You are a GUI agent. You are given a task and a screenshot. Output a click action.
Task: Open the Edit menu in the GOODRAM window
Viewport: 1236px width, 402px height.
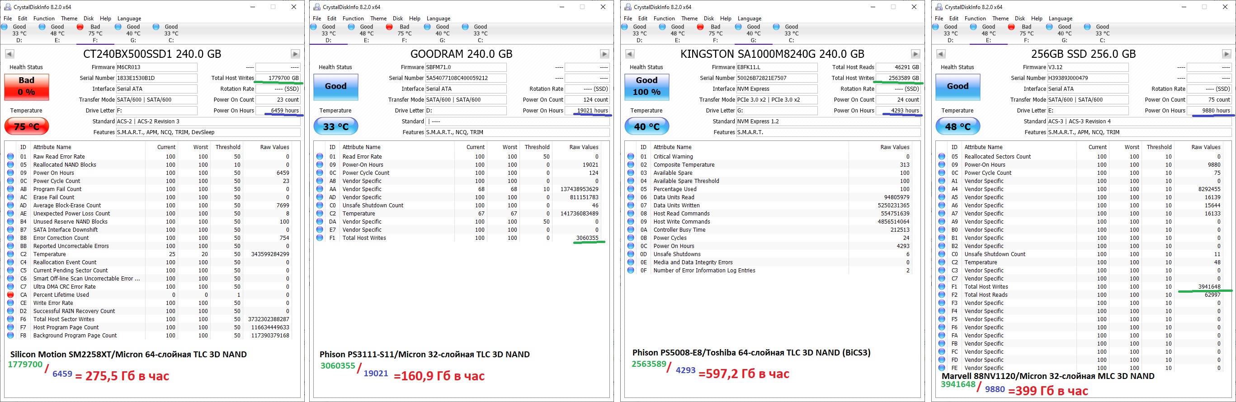pos(332,18)
